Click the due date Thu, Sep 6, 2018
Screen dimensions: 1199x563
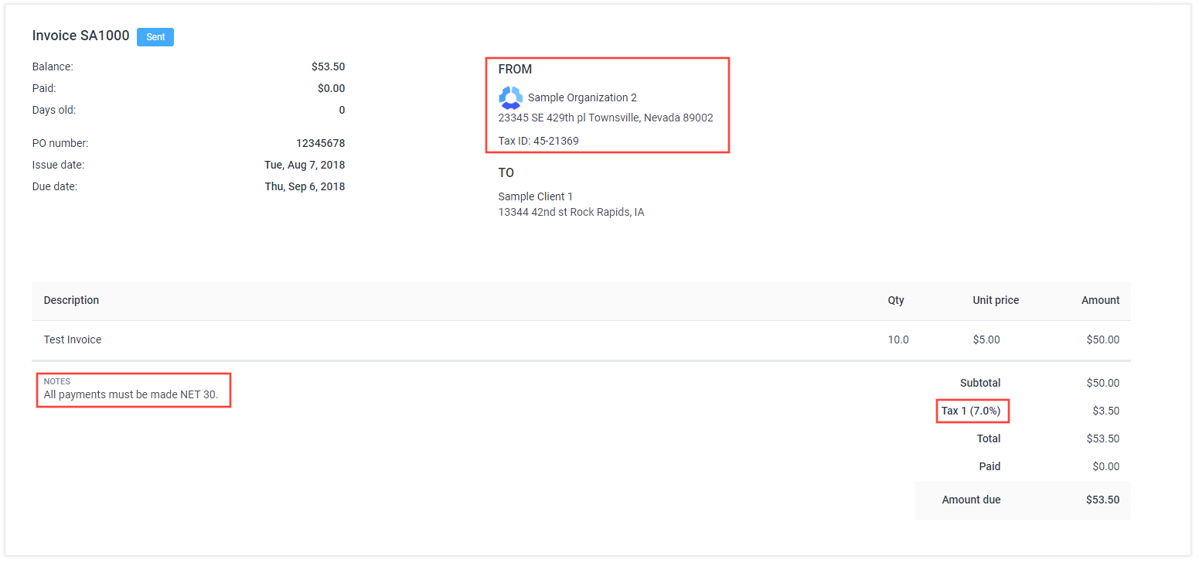pyautogui.click(x=305, y=186)
